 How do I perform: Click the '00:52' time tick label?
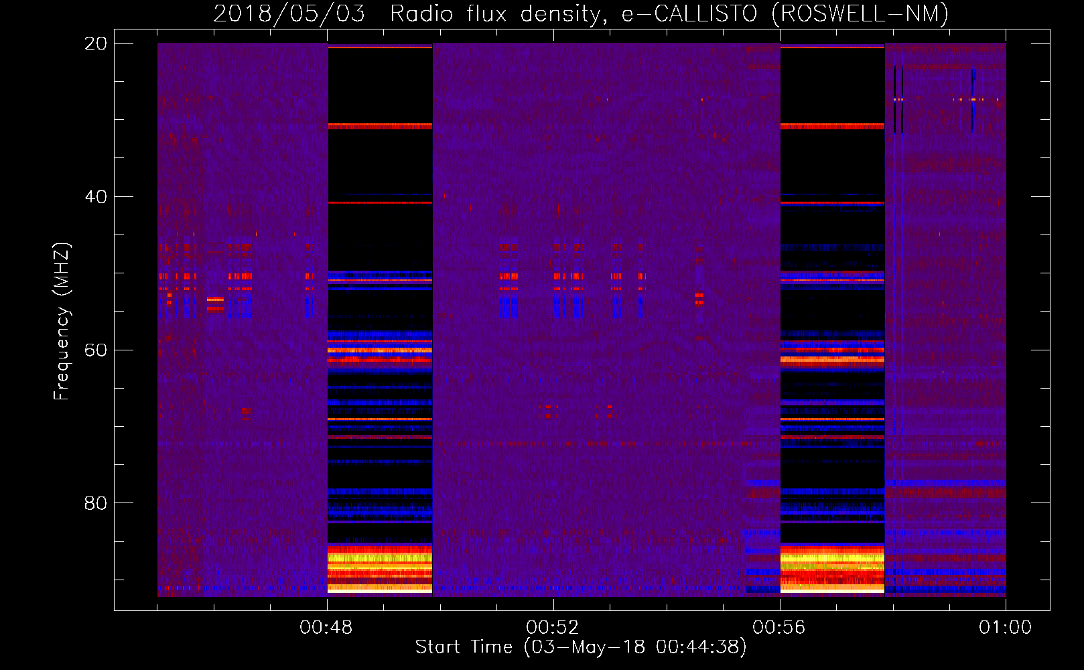553,627
